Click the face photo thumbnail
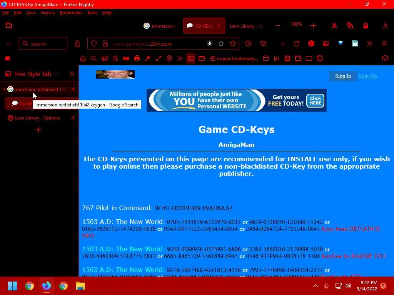 tap(115, 75)
